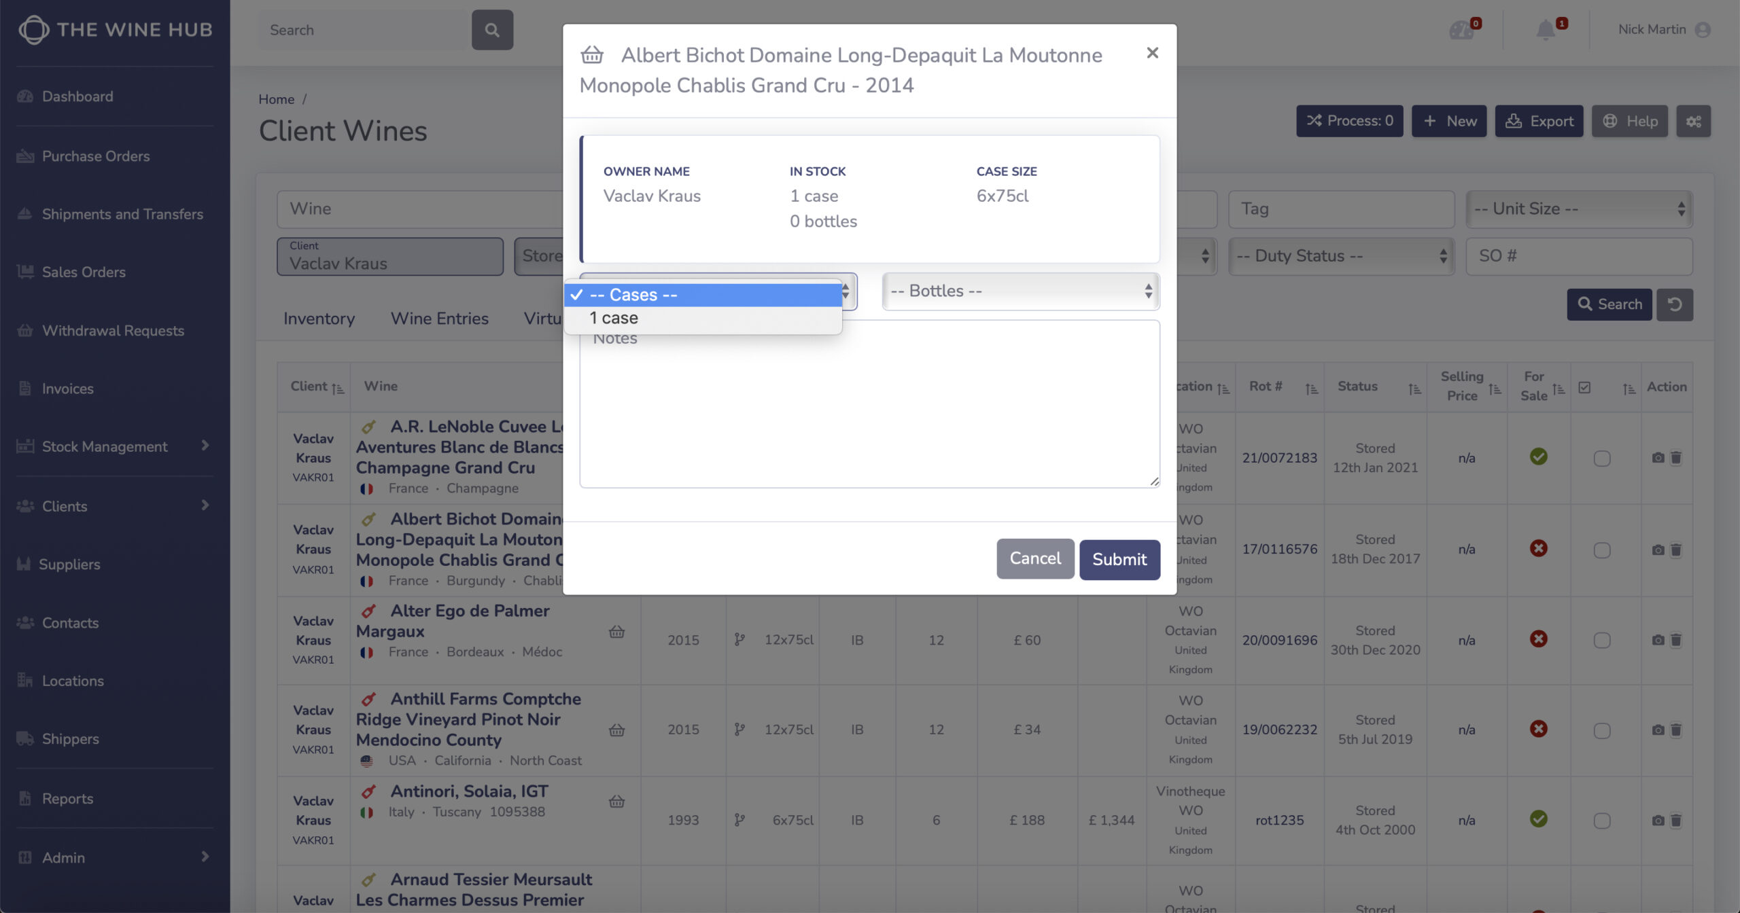Click green For Sale check in 21/0072183 row
The height and width of the screenshot is (913, 1740).
1539,456
